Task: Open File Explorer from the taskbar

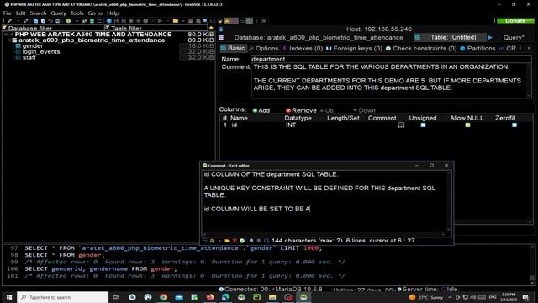Action: click(x=272, y=297)
